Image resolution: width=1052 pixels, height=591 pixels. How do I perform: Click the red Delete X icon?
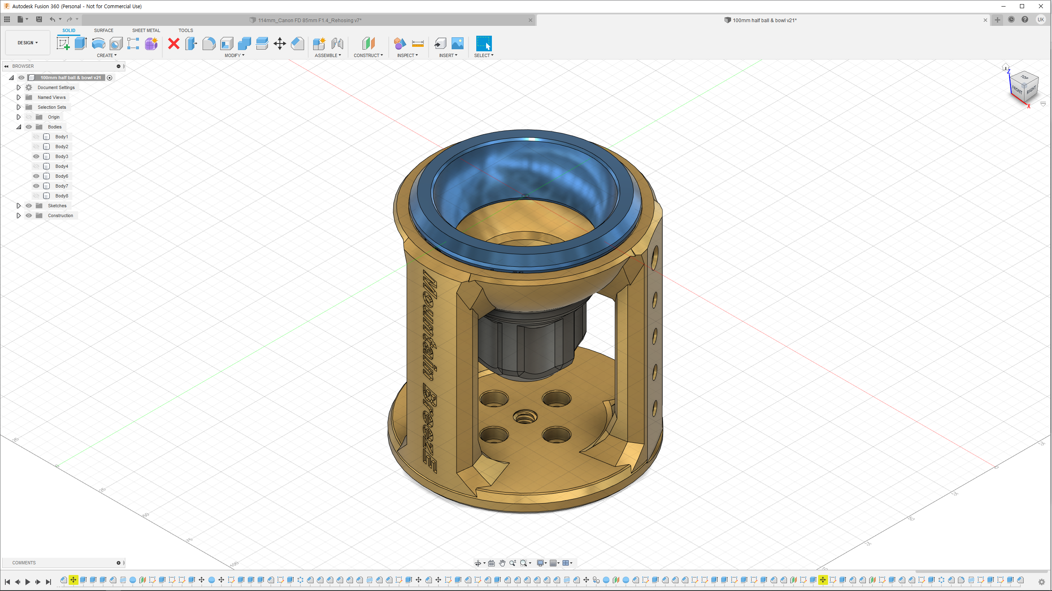(x=174, y=43)
